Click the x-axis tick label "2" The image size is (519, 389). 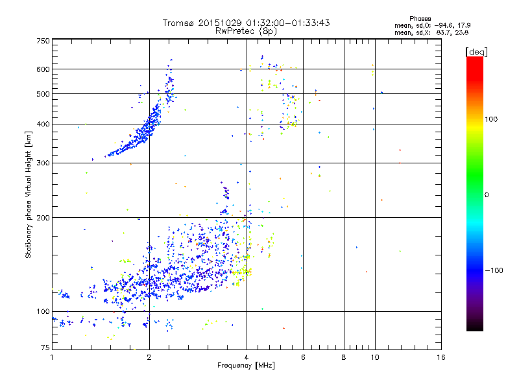(149, 357)
